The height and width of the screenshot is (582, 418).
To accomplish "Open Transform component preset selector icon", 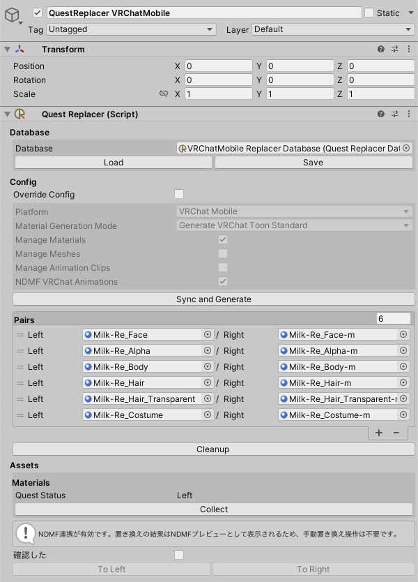I will pyautogui.click(x=395, y=50).
